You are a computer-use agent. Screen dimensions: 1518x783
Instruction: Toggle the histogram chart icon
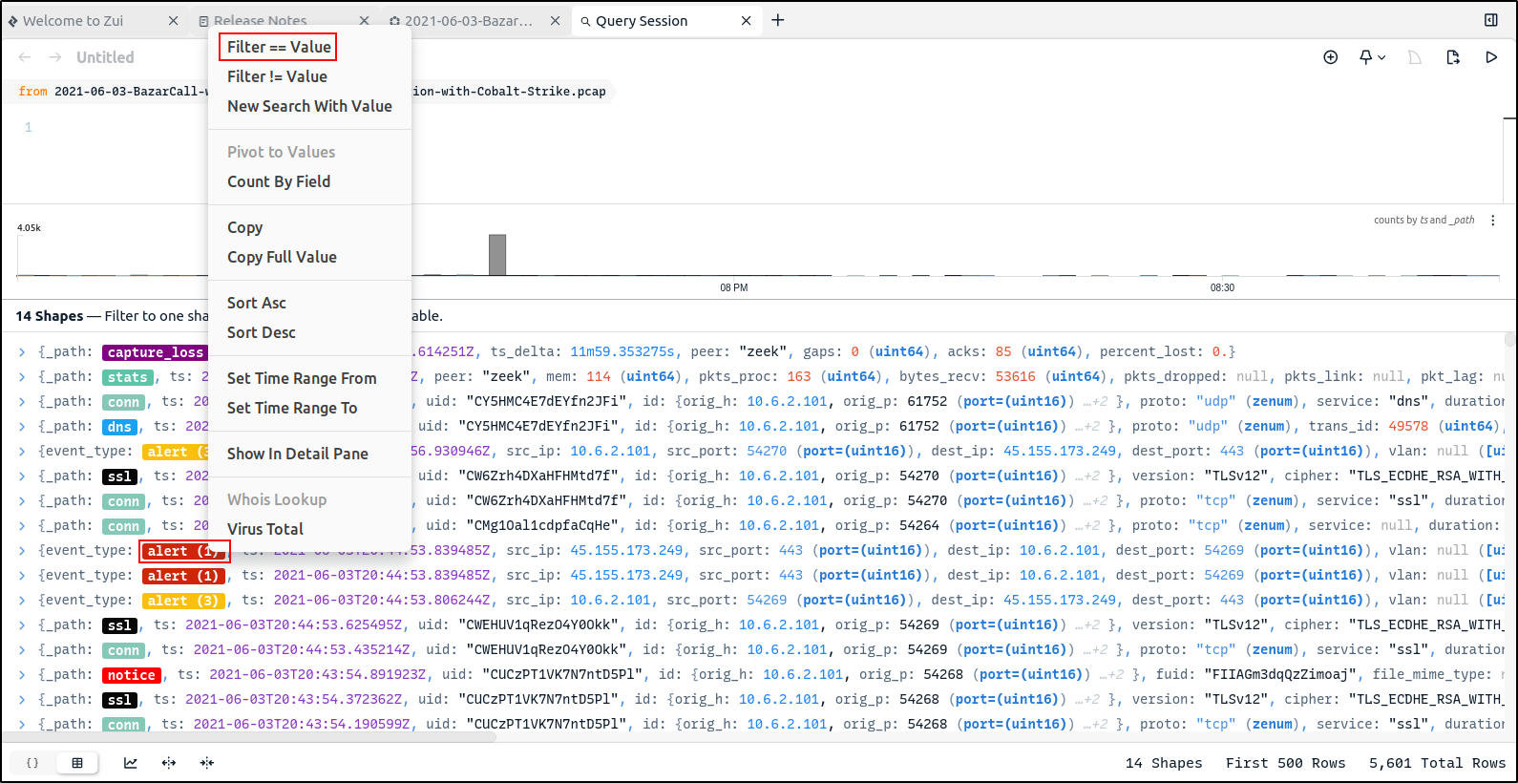click(x=130, y=763)
